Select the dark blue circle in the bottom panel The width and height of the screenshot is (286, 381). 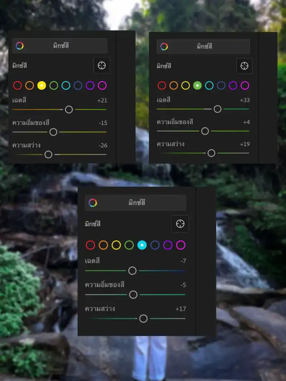pyautogui.click(x=155, y=245)
